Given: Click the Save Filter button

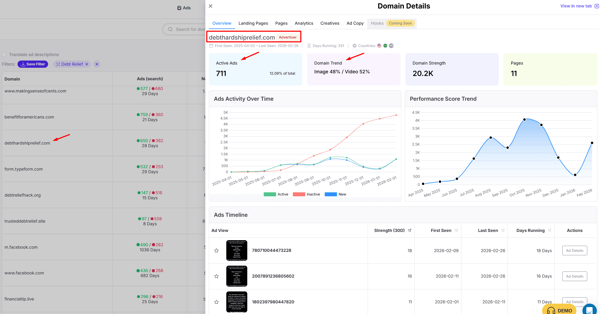Looking at the screenshot, I should pos(33,64).
